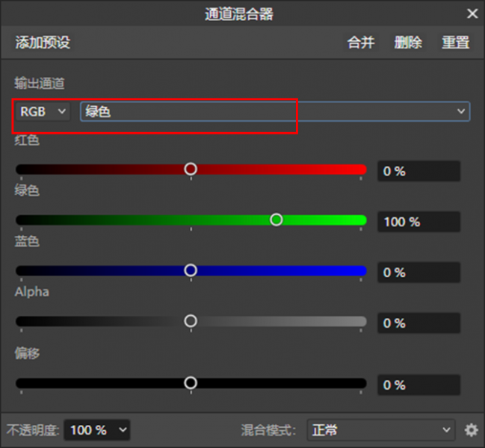Click the green channel slider handle
Image resolution: width=485 pixels, height=448 pixels.
tap(277, 220)
